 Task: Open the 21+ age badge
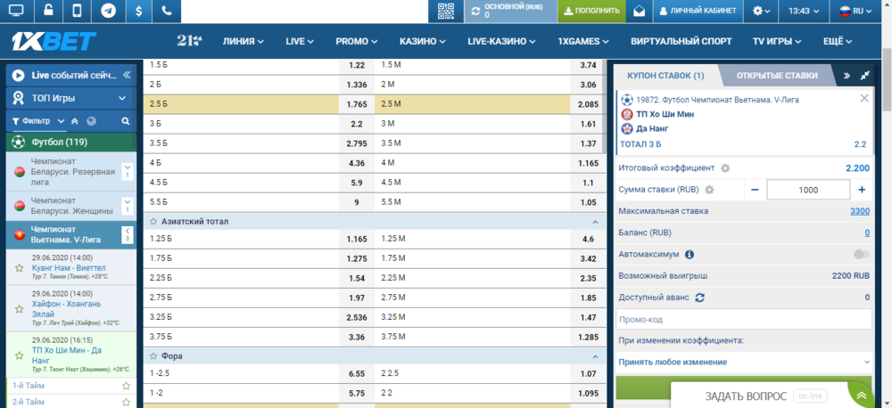pyautogui.click(x=189, y=41)
